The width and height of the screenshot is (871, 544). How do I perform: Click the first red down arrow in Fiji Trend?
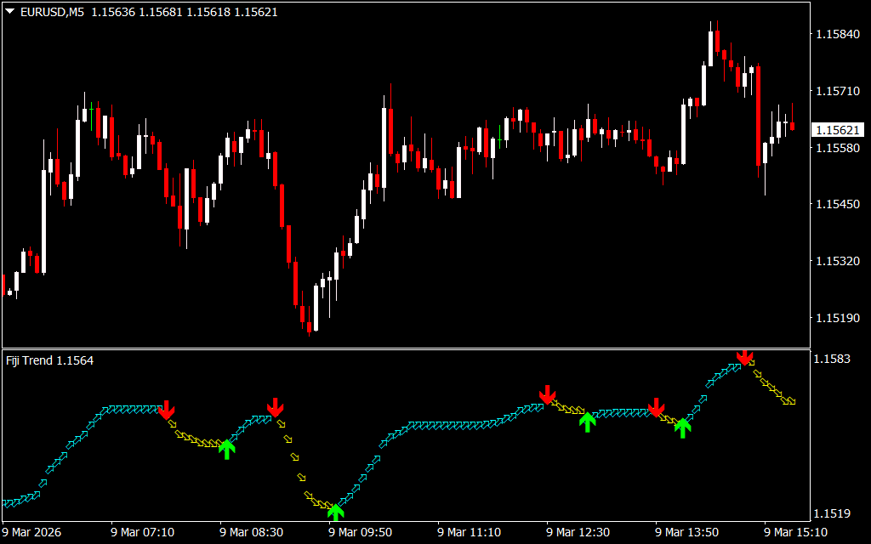click(x=166, y=409)
